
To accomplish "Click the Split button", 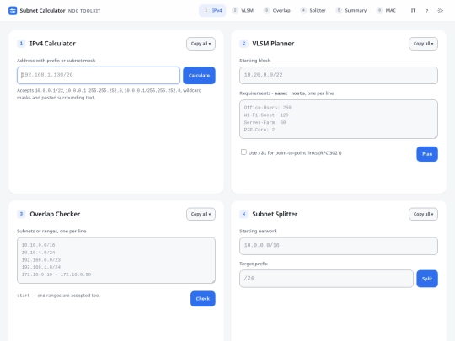I will [427, 279].
